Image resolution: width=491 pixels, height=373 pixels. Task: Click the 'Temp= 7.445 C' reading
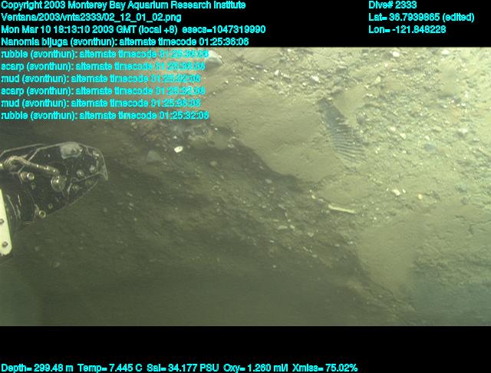[x=110, y=368]
